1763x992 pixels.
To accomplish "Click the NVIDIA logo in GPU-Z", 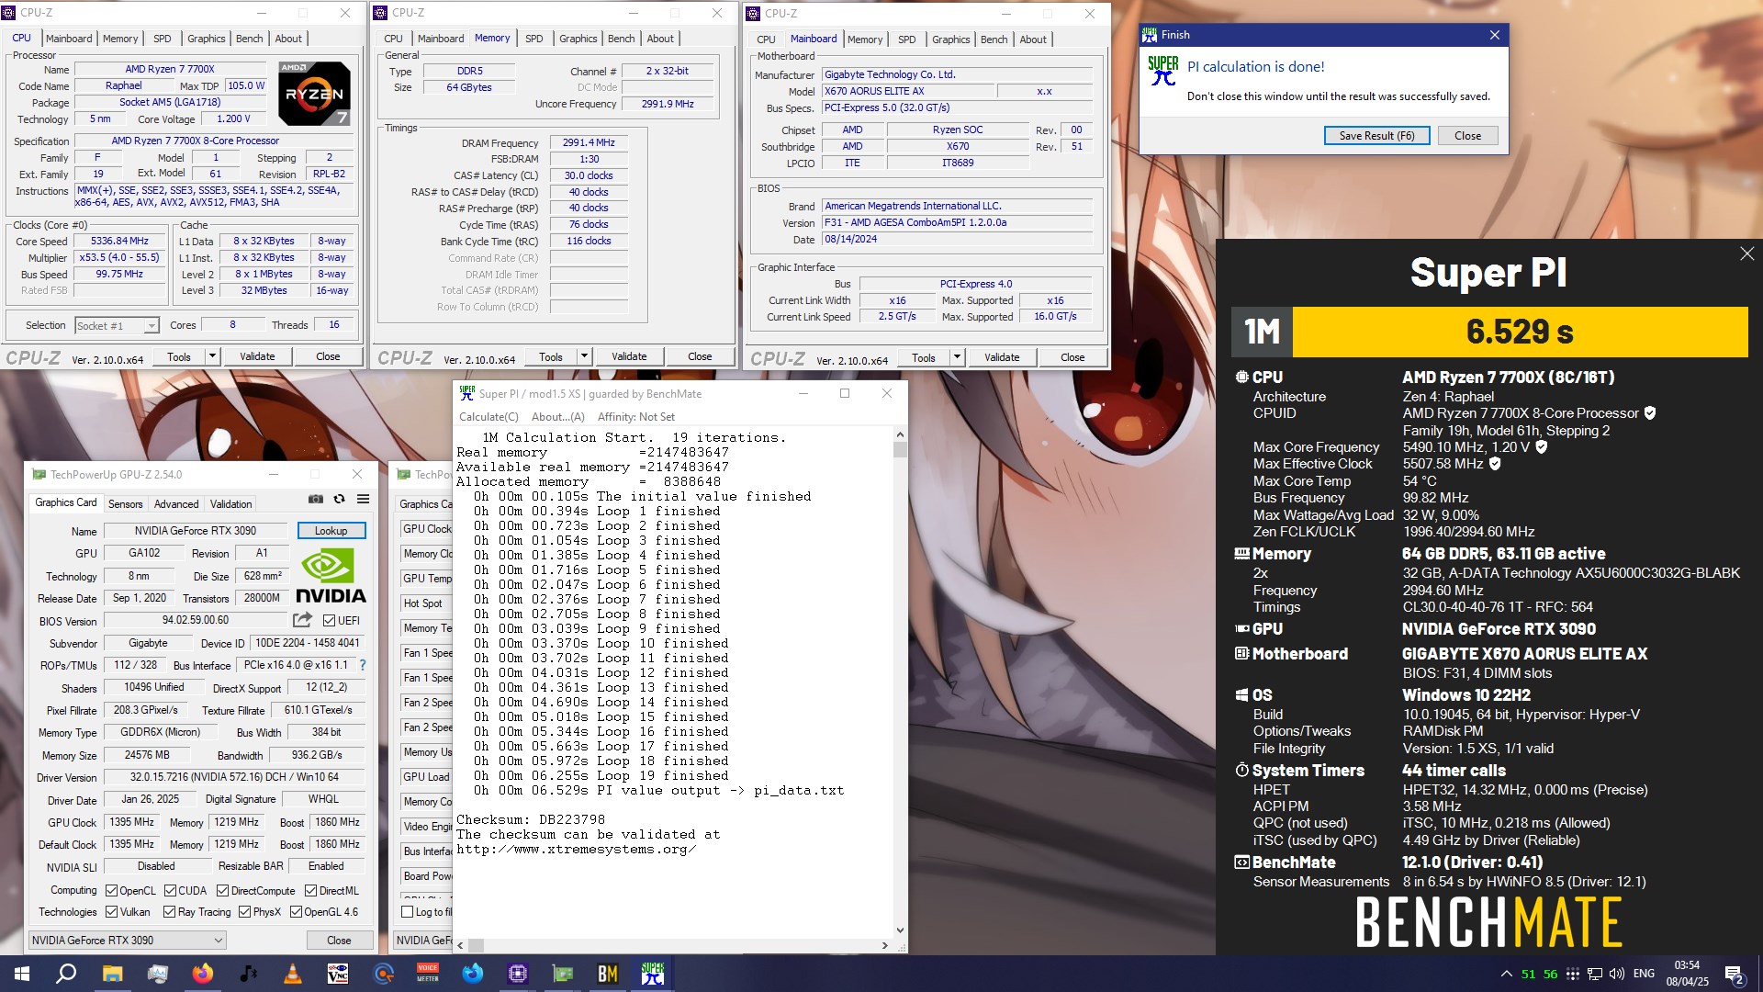I will [x=331, y=577].
